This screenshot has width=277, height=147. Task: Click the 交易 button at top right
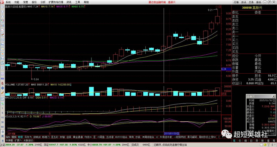pyautogui.click(x=251, y=2)
